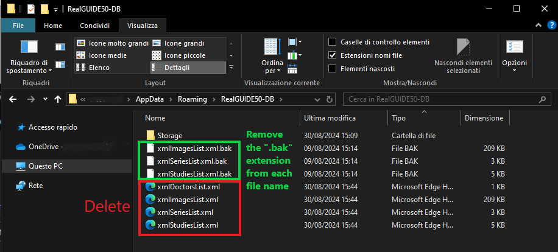Click the Nascondi elementi selezionati icon

click(463, 49)
